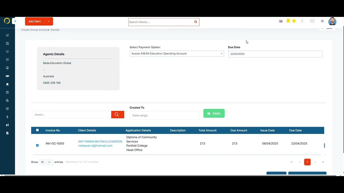The width and height of the screenshot is (344, 193).
Task: Click the Issue Date column header
Action: [x=267, y=130]
